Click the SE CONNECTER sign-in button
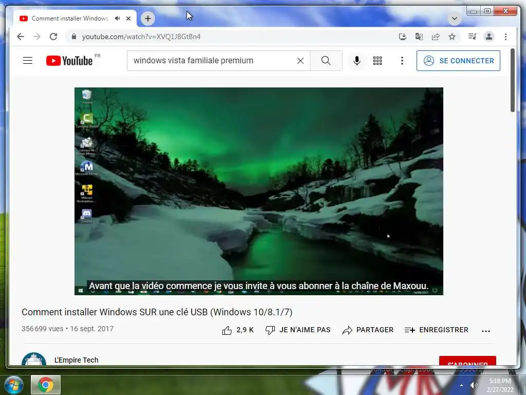Screen dimensions: 526x395 458,61
